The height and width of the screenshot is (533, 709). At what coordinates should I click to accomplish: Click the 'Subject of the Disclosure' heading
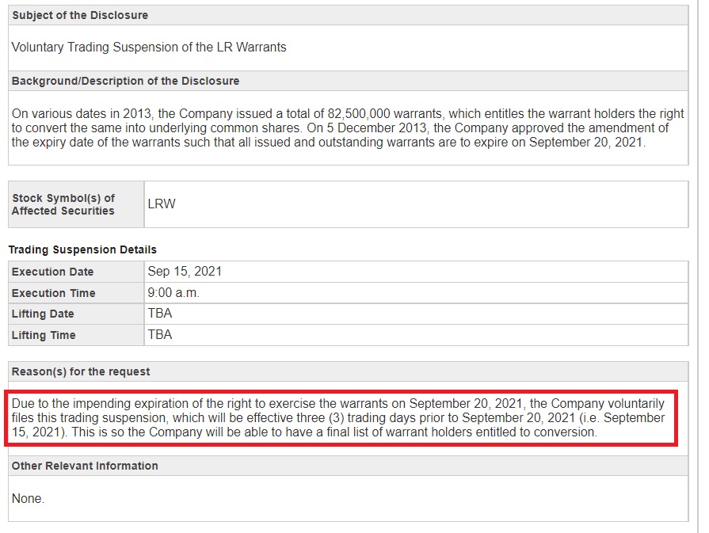pos(80,15)
